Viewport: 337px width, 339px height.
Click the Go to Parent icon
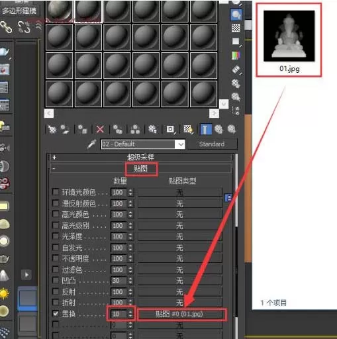point(218,129)
